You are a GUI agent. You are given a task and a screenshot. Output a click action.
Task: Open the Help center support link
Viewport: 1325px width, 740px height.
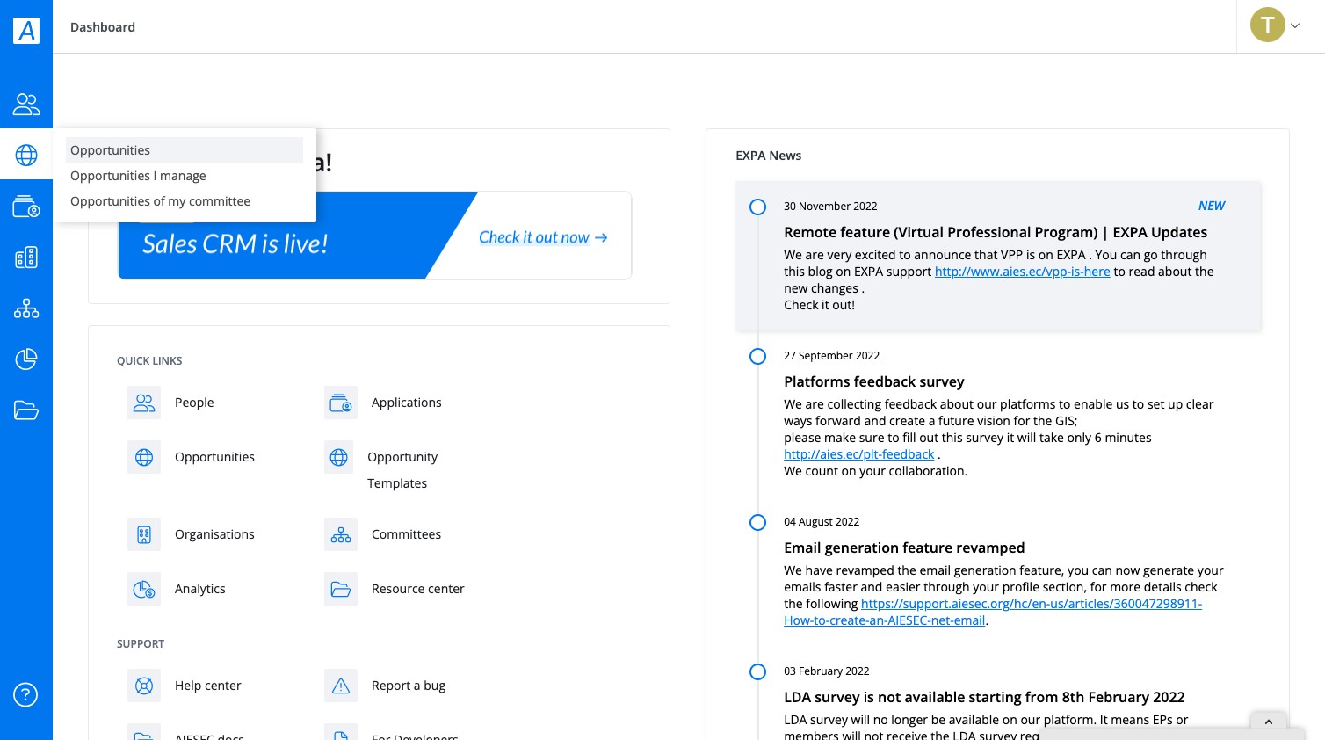pyautogui.click(x=208, y=686)
